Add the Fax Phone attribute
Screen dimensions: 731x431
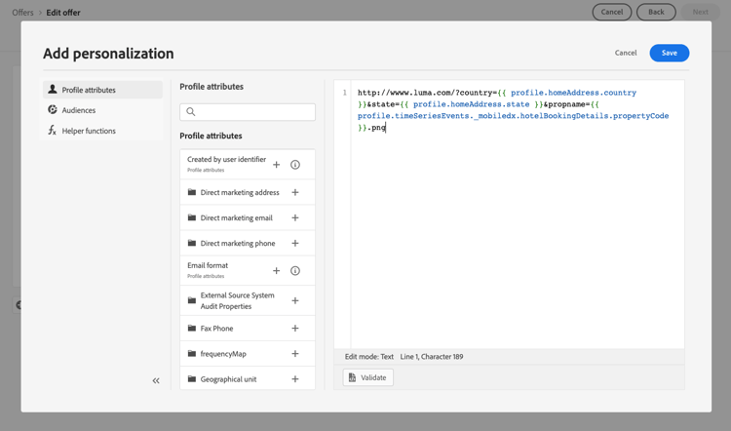[295, 329]
